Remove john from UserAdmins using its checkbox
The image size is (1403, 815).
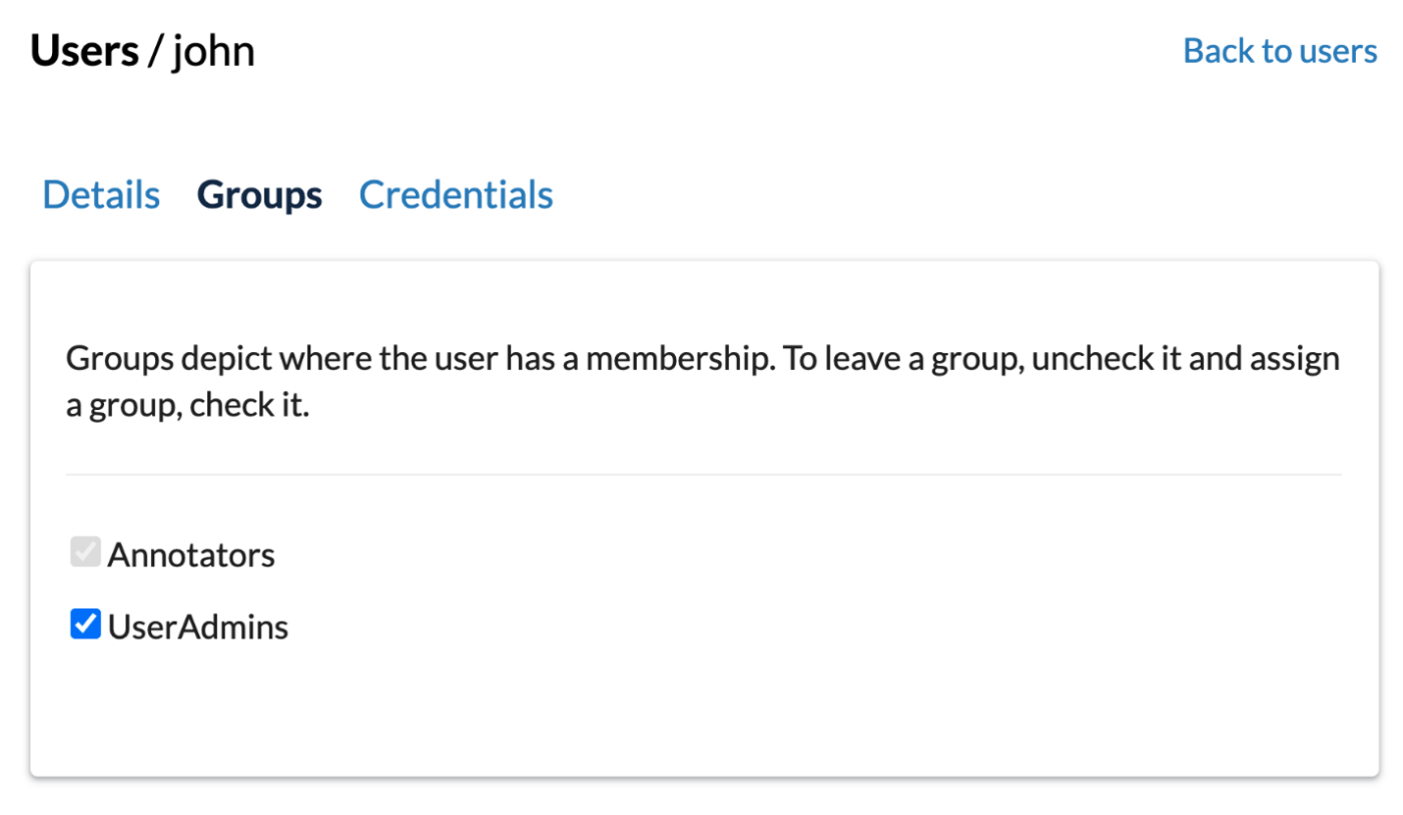pos(85,624)
